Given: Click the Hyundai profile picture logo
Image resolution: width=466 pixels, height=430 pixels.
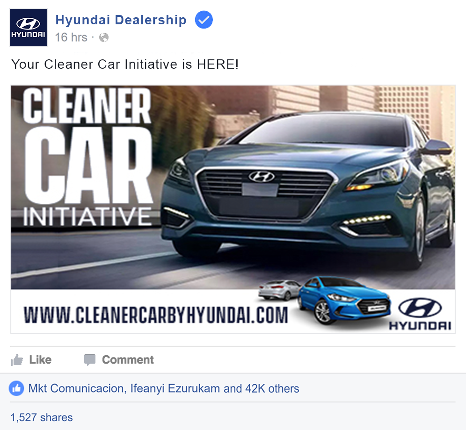Looking at the screenshot, I should 28,27.
